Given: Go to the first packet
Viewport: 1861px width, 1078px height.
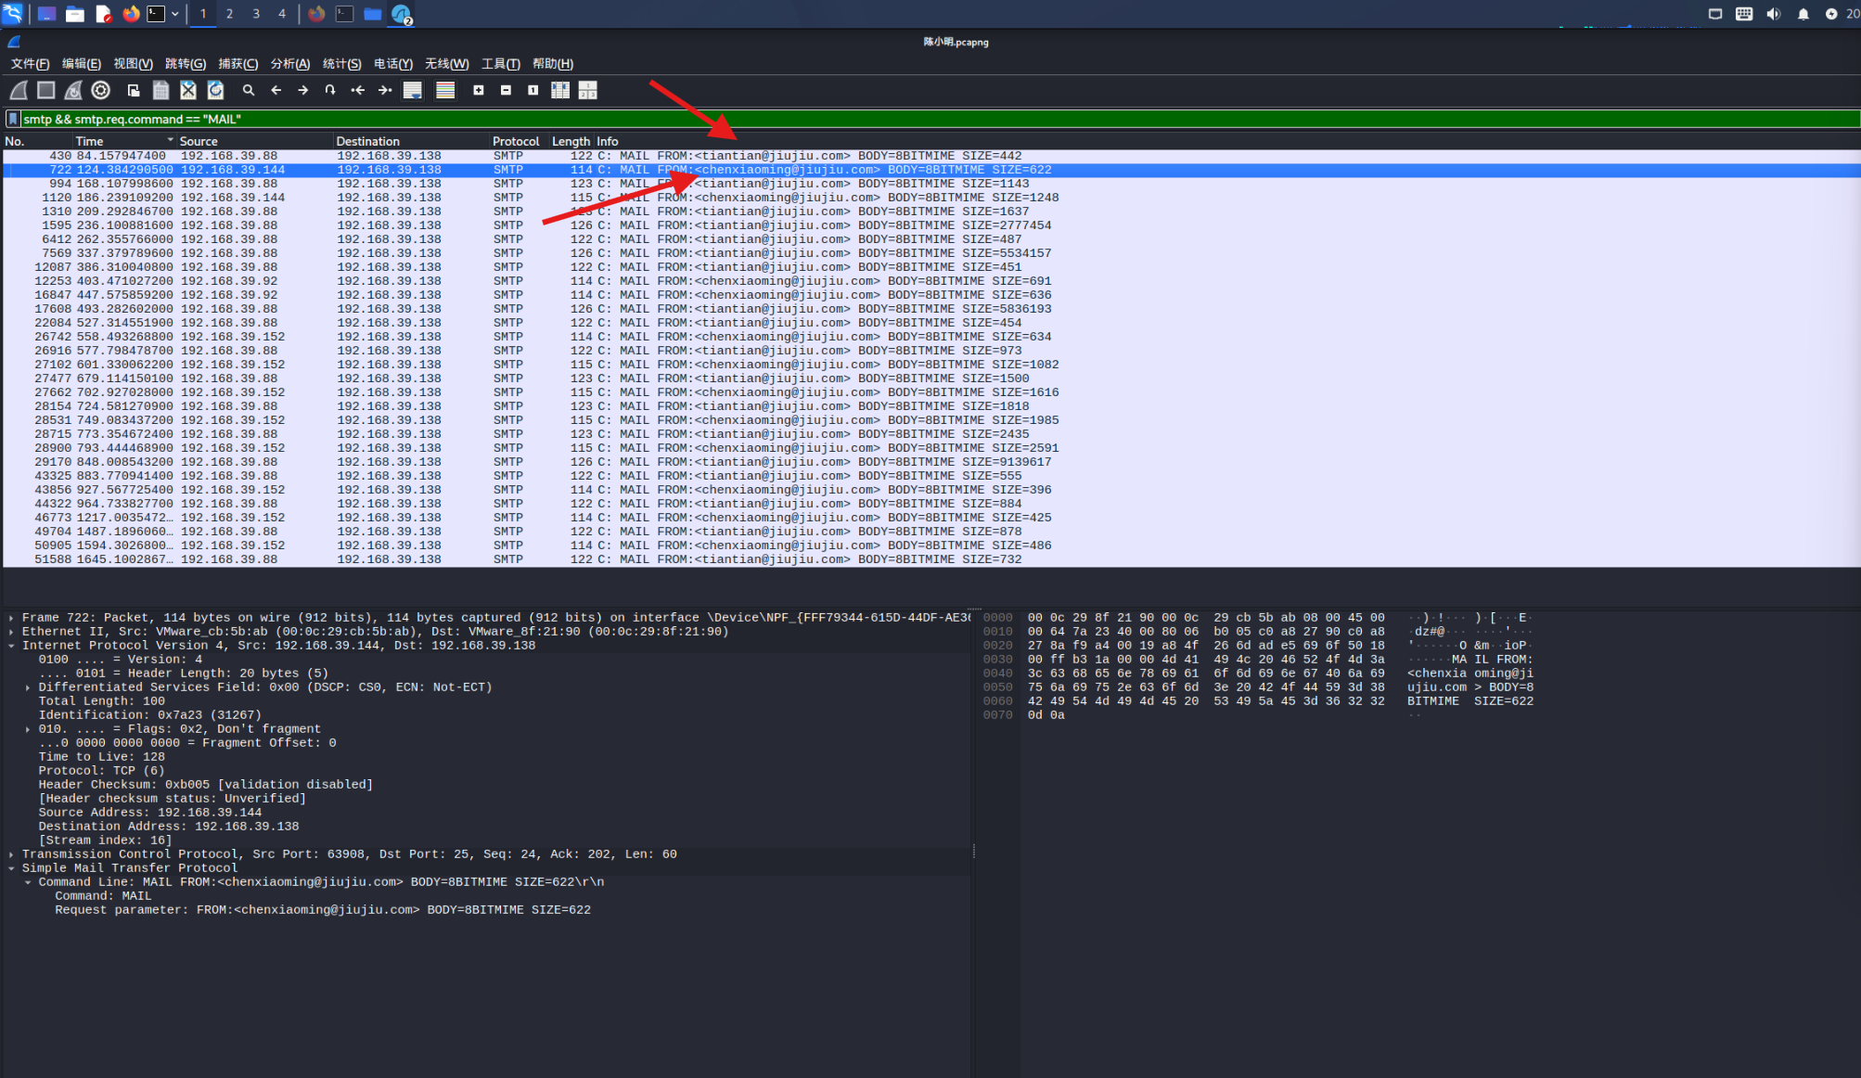Looking at the screenshot, I should click(x=358, y=90).
